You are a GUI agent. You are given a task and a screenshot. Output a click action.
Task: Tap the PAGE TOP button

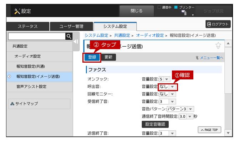click(209, 130)
